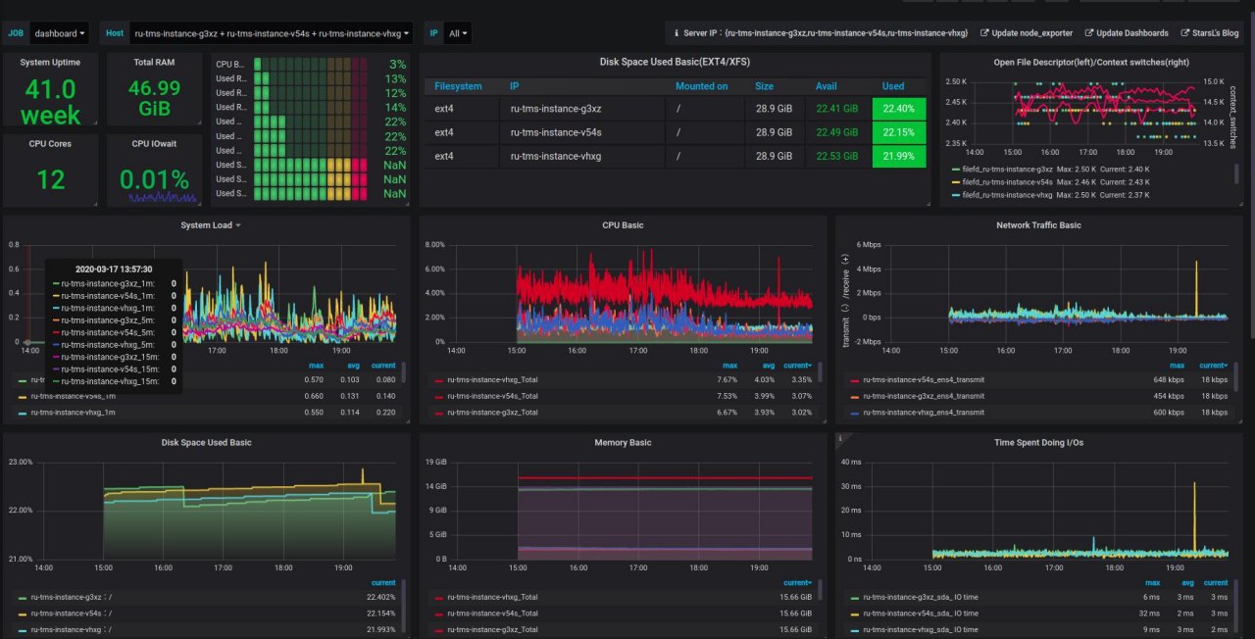This screenshot has height=639, width=1255.
Task: Click the external-link icon beside Update Dashboards
Action: [x=1089, y=33]
